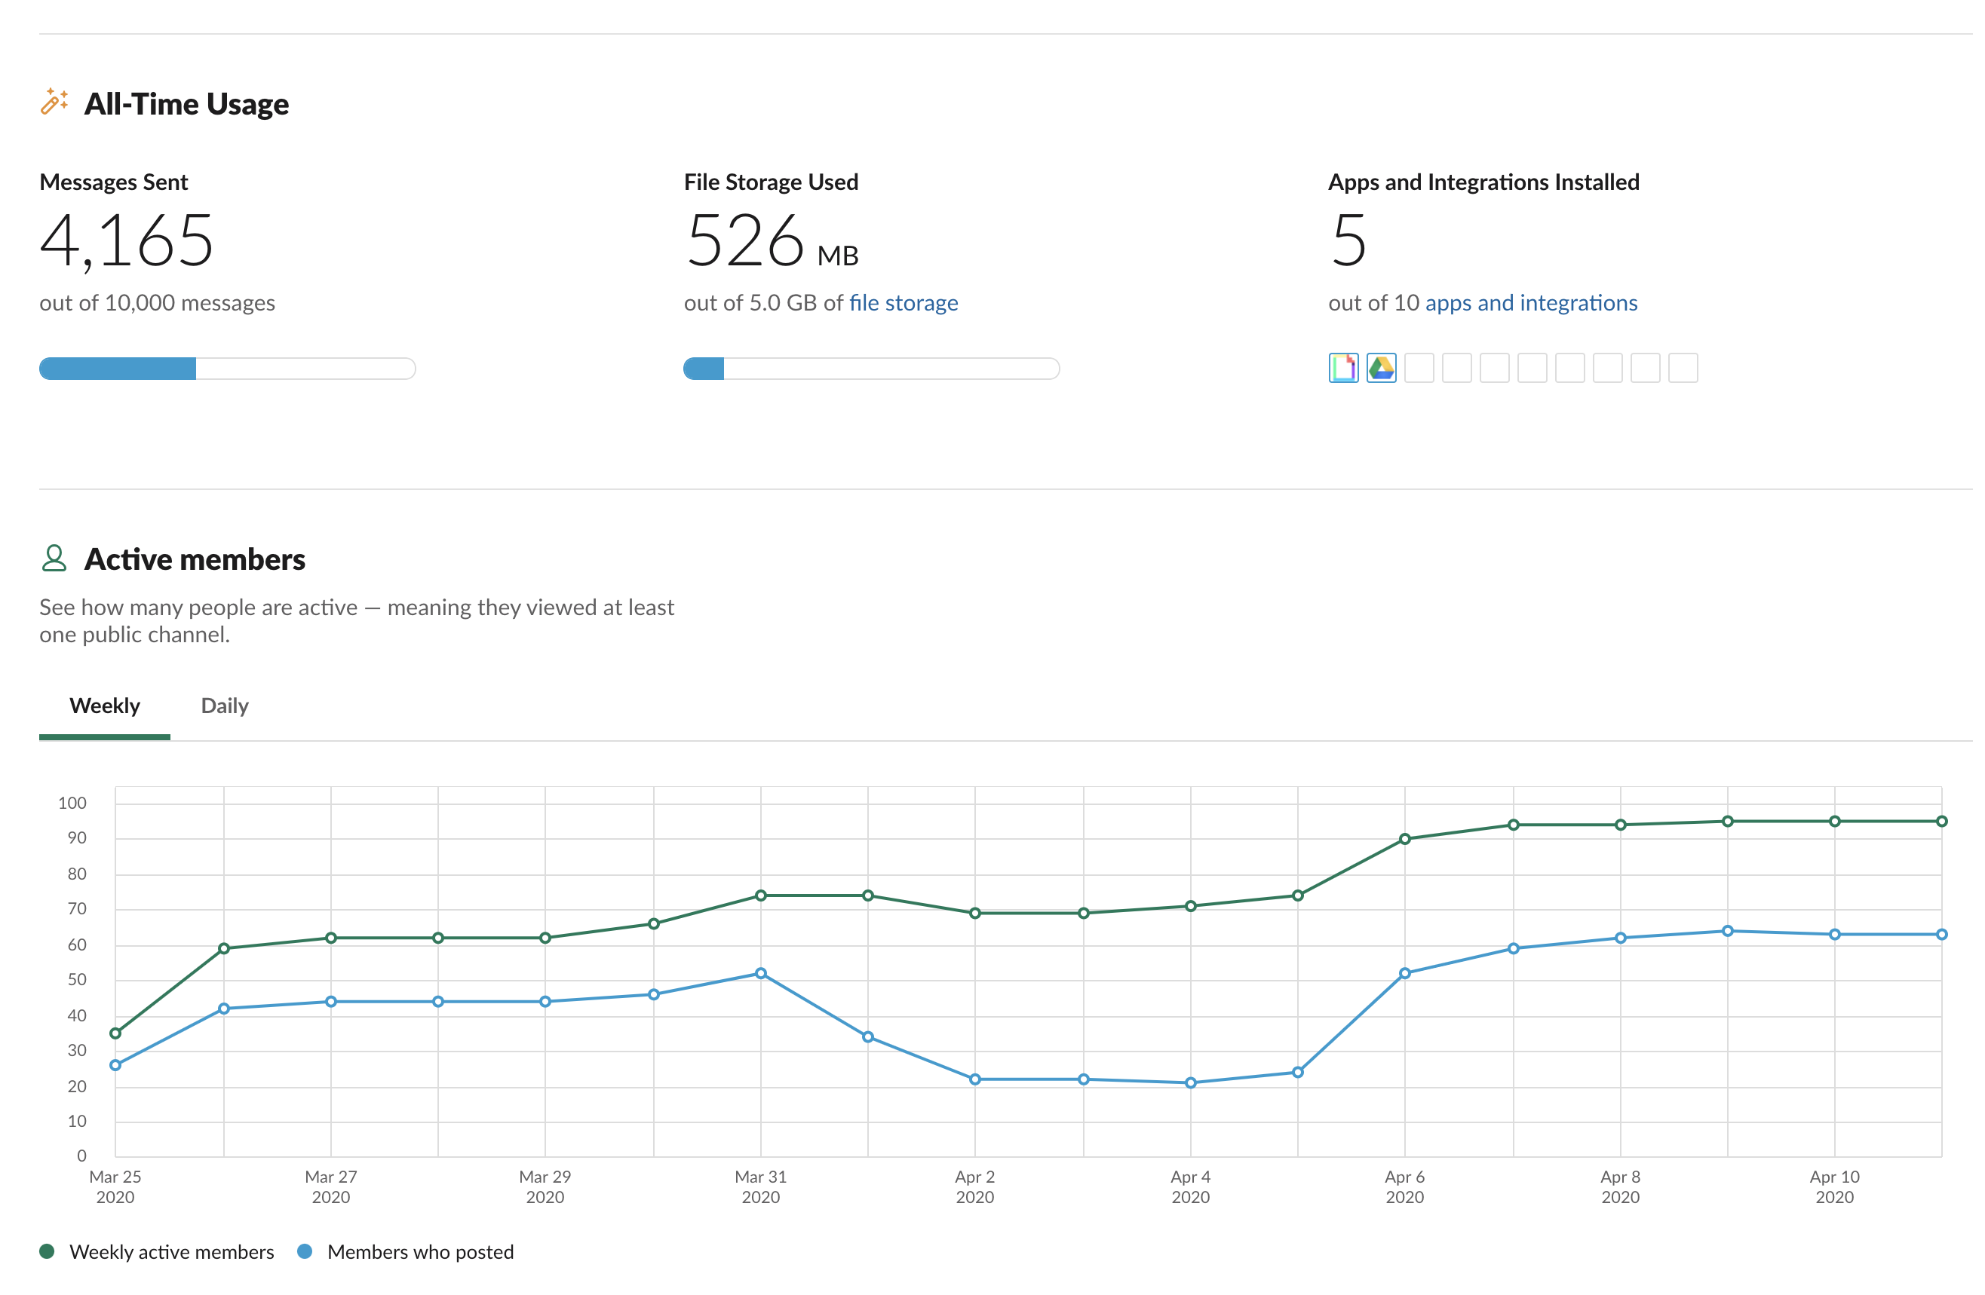Viewport: 1985px width, 1295px height.
Task: Click the Apr 6 2020 axis label
Action: click(1405, 1186)
